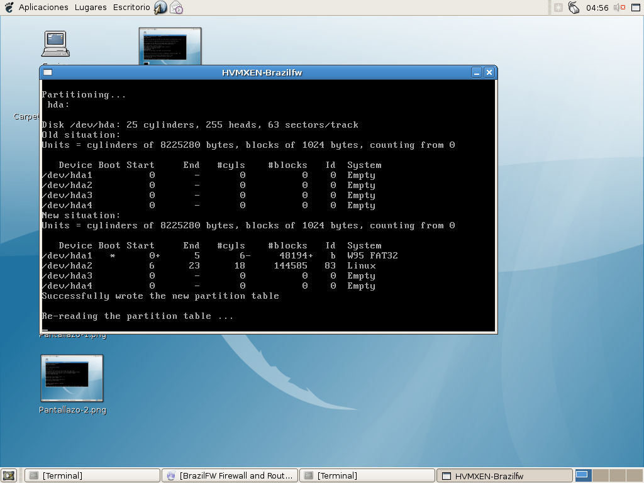
Task: Open the Pantallazo-2.png file thumbnail
Action: click(x=72, y=379)
